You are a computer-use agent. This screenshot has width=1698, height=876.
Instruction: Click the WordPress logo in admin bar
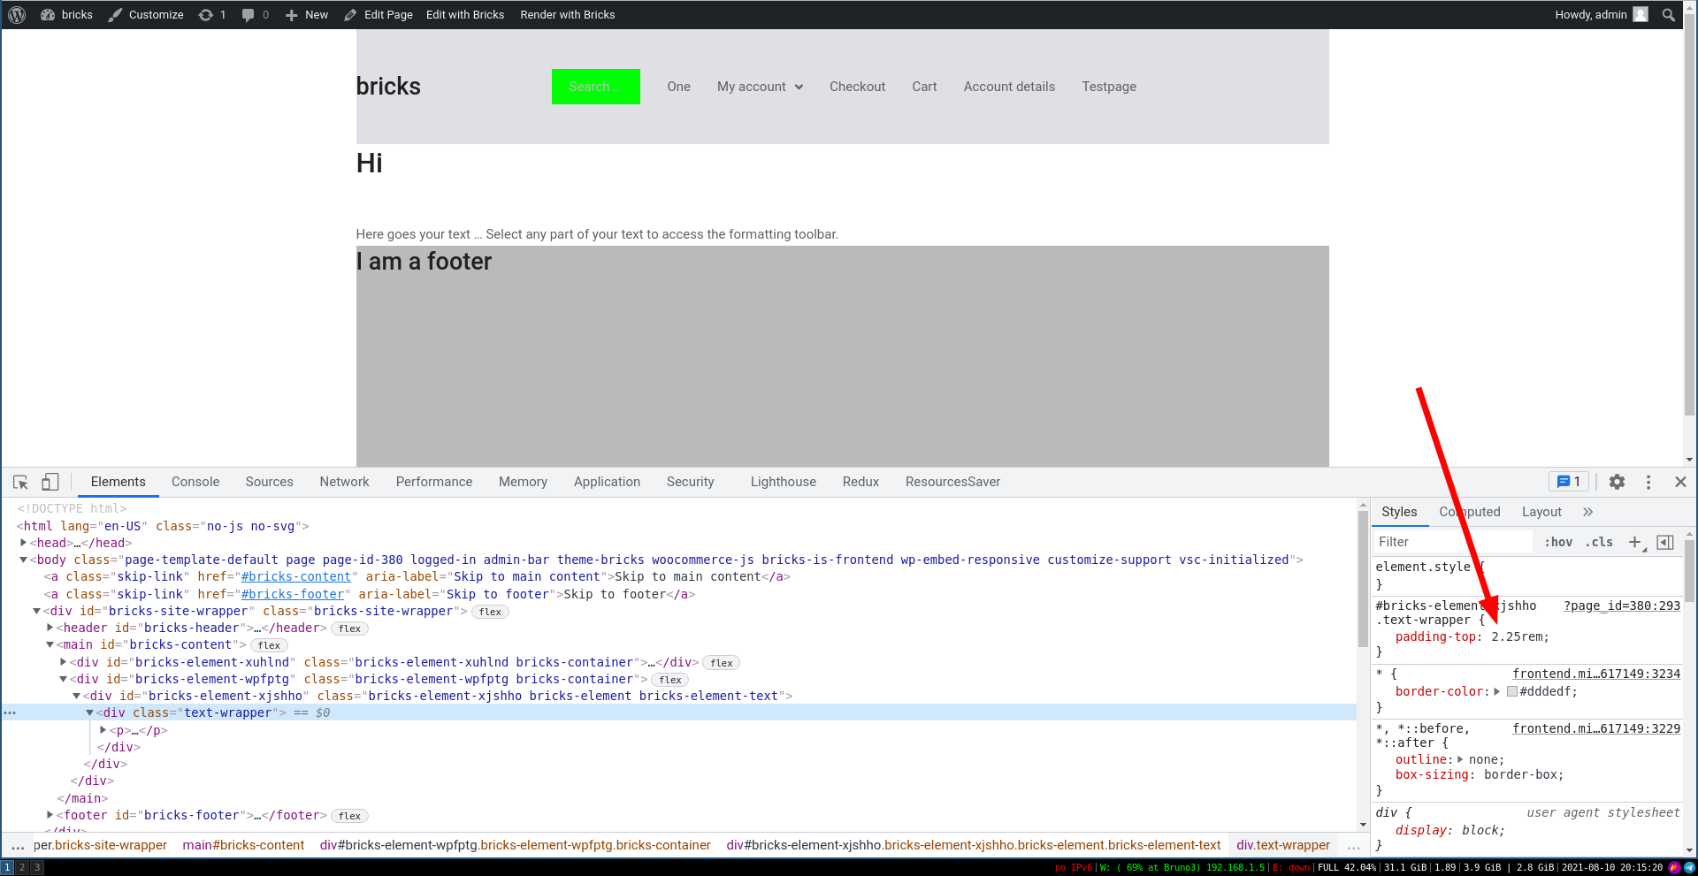pos(17,14)
